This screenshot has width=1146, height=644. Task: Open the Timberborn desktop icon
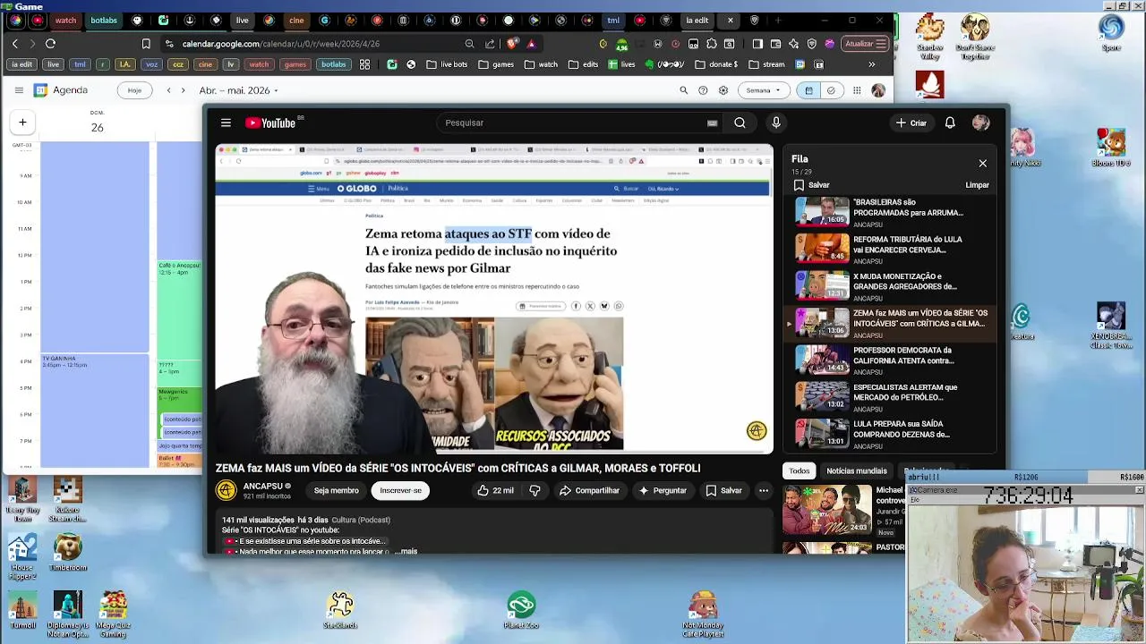67,554
